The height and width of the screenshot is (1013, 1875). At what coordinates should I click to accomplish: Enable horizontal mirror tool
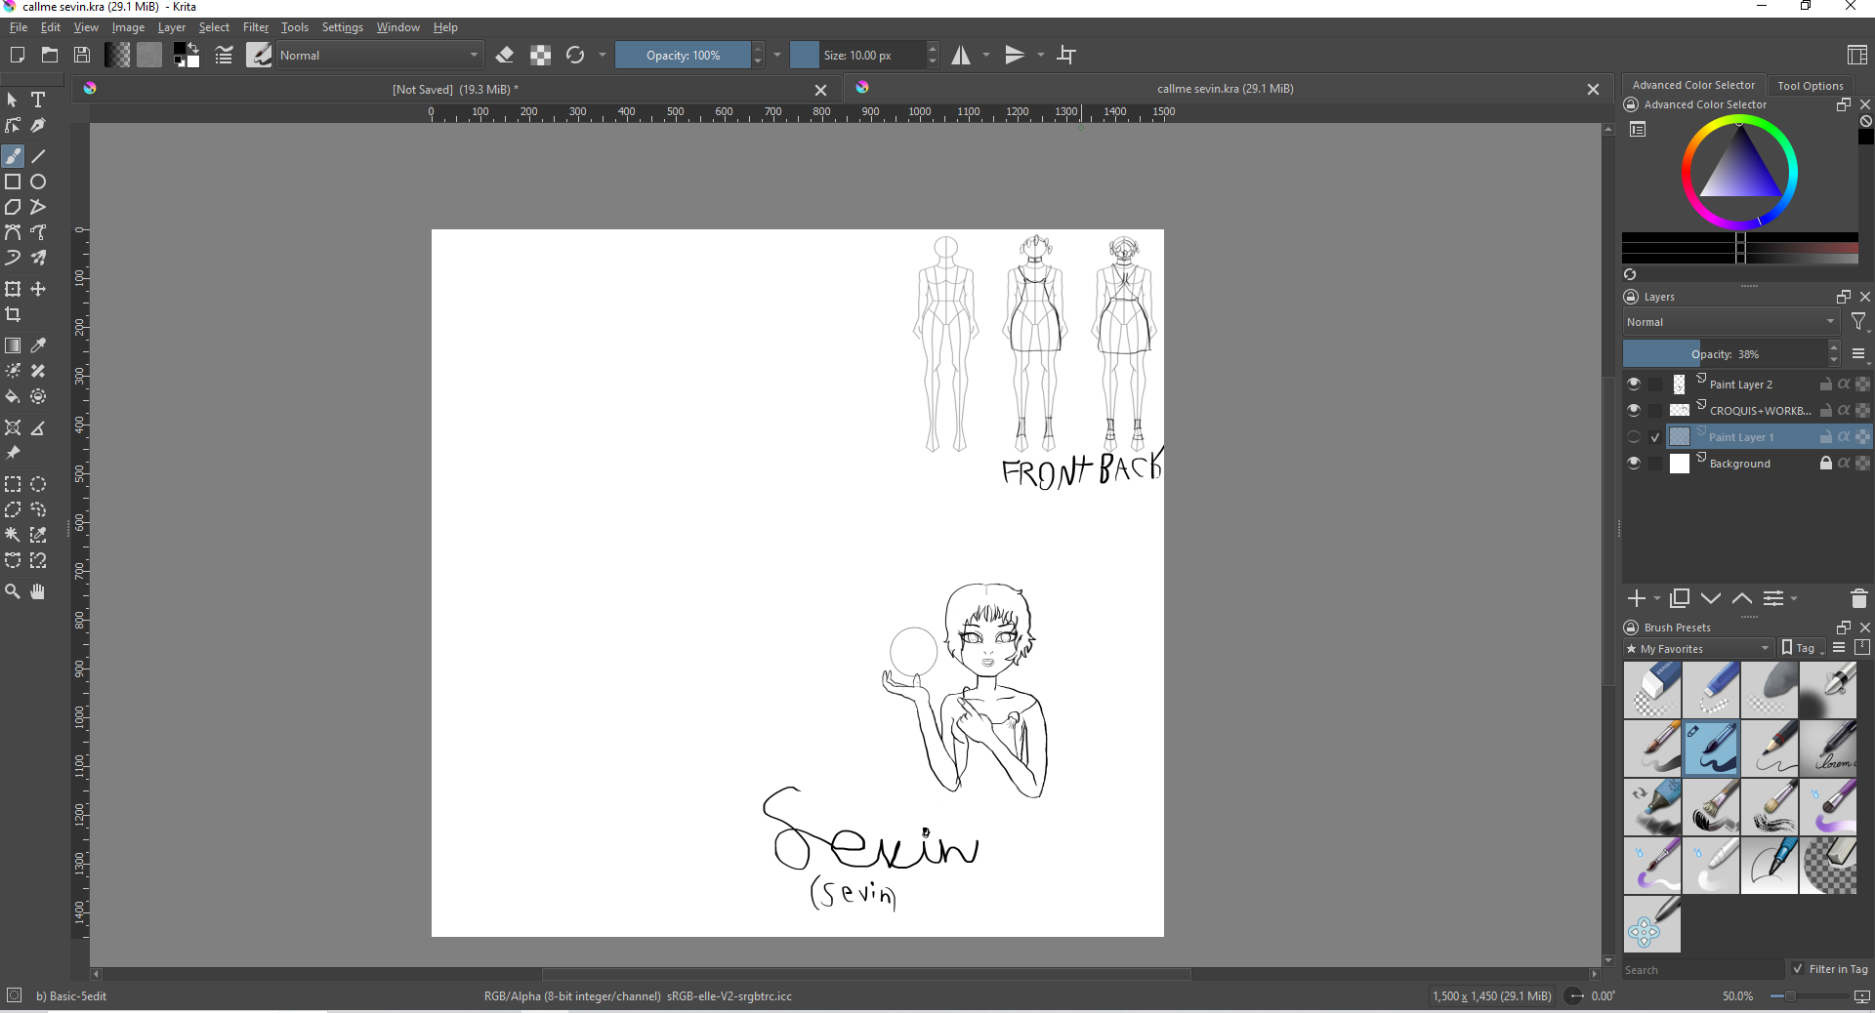962,55
